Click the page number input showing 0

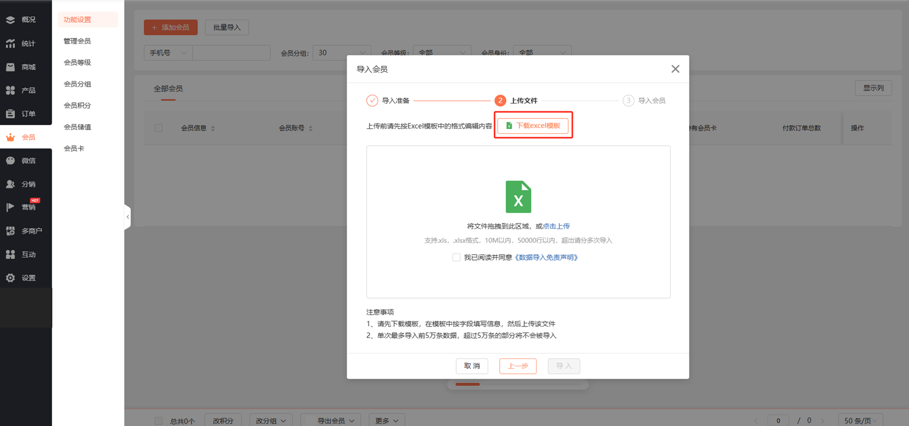[x=778, y=421]
